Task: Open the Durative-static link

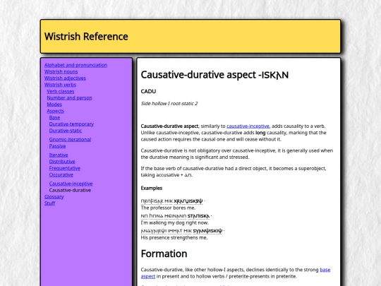Action: (66, 131)
